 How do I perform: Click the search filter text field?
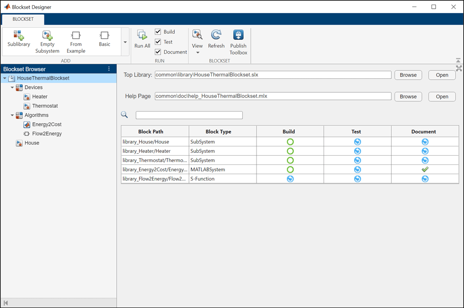189,115
